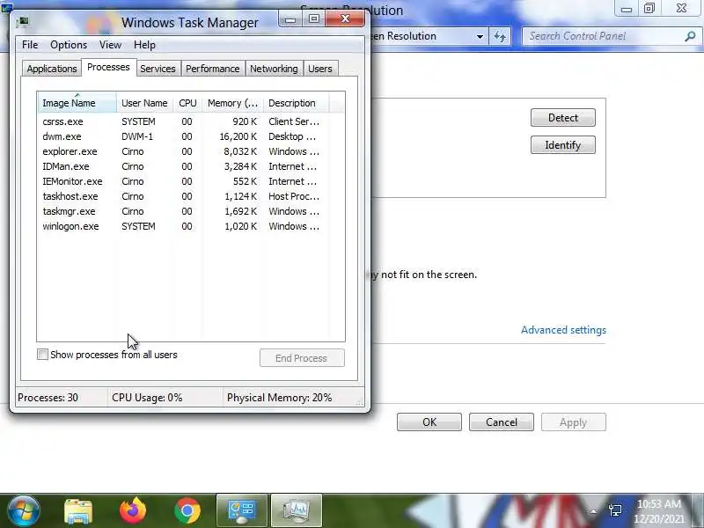
Task: Open File Explorer from taskbar
Action: (78, 511)
